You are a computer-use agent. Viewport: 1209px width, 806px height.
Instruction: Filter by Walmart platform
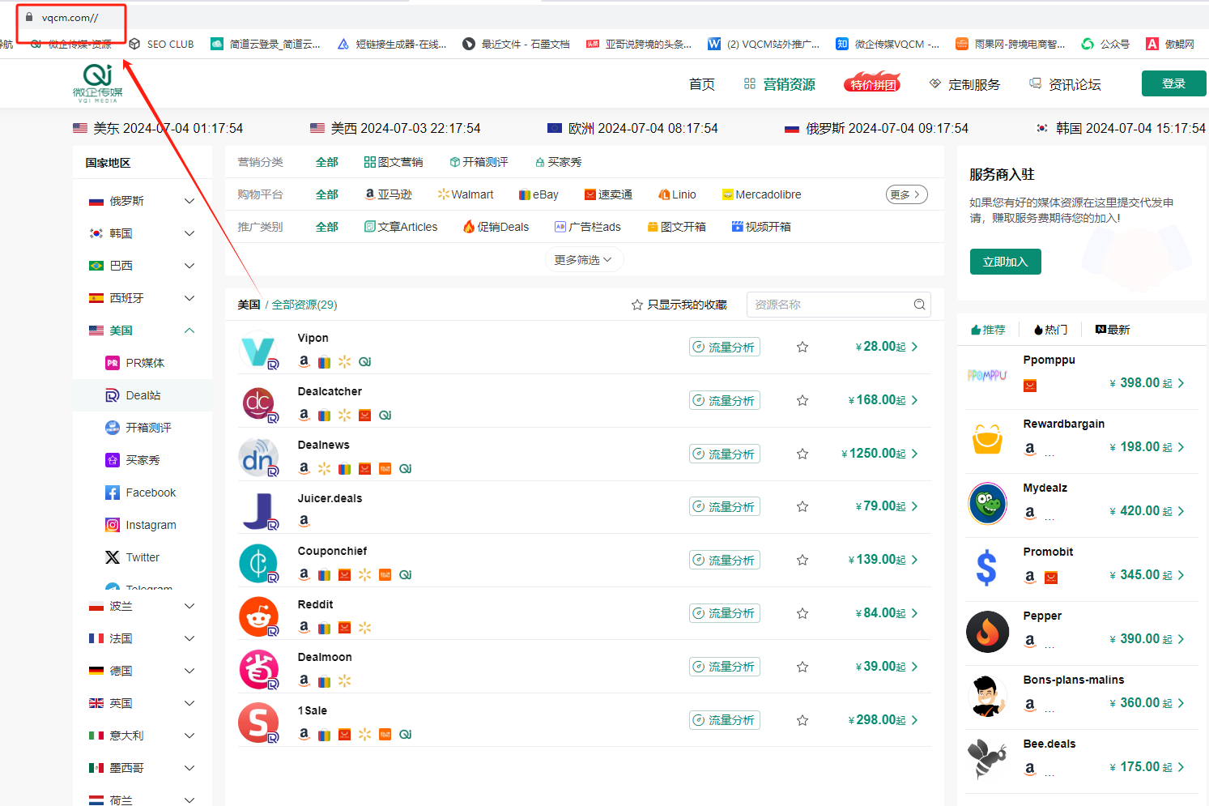click(465, 194)
